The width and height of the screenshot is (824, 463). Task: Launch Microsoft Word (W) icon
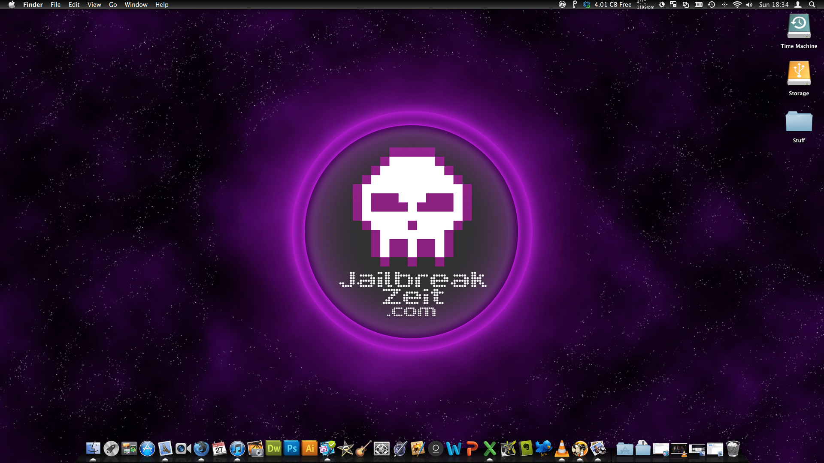coord(454,449)
